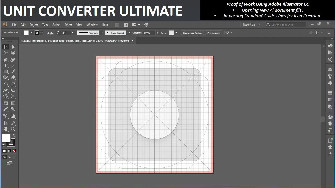Select the Column Graph tool
Viewport: 335px width, 188px height.
coord(13,116)
